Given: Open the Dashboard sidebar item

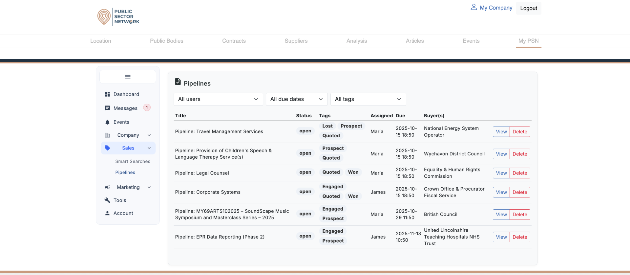Looking at the screenshot, I should [x=126, y=94].
